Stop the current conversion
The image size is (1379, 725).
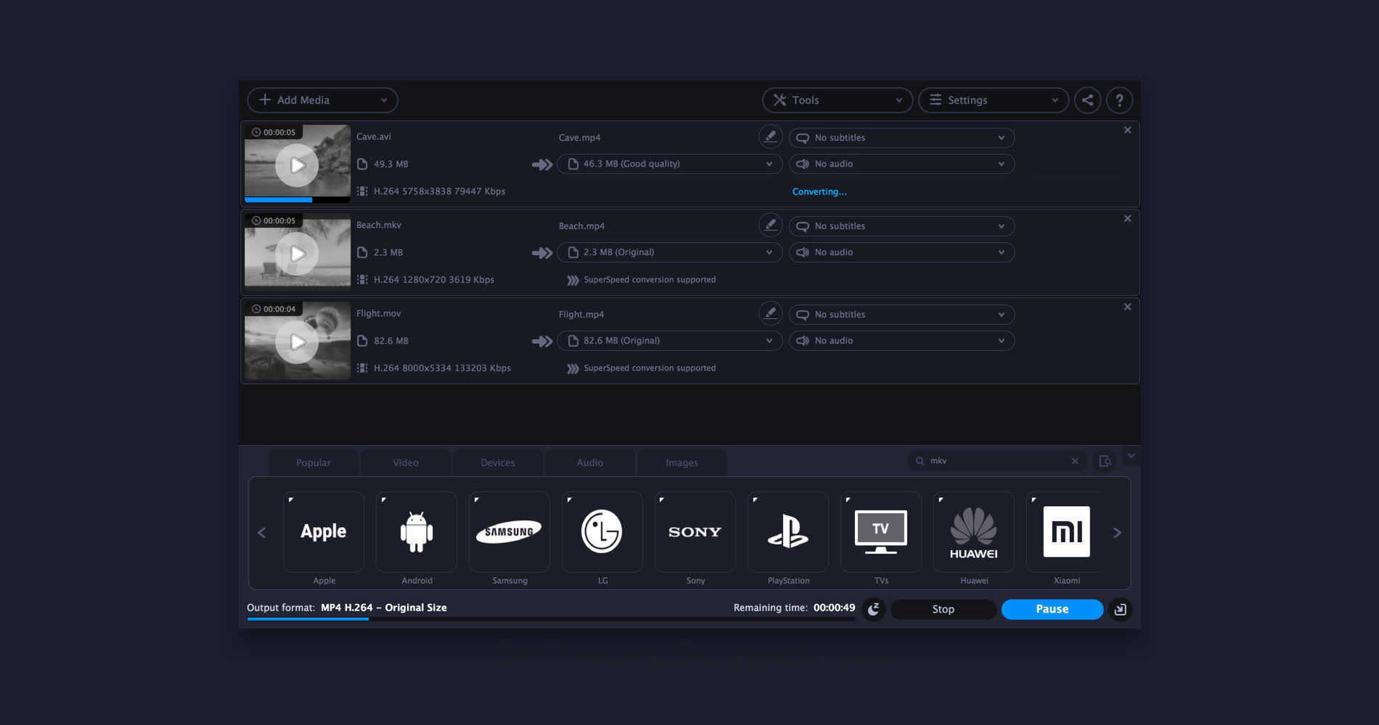tap(943, 609)
